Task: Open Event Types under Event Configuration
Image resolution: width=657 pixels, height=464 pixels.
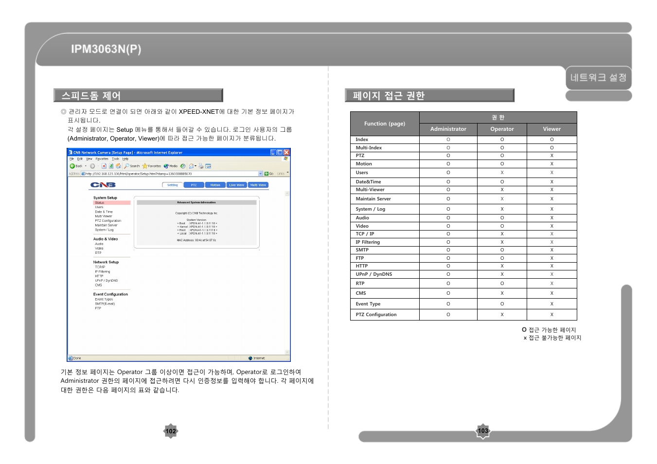Action: (x=104, y=299)
